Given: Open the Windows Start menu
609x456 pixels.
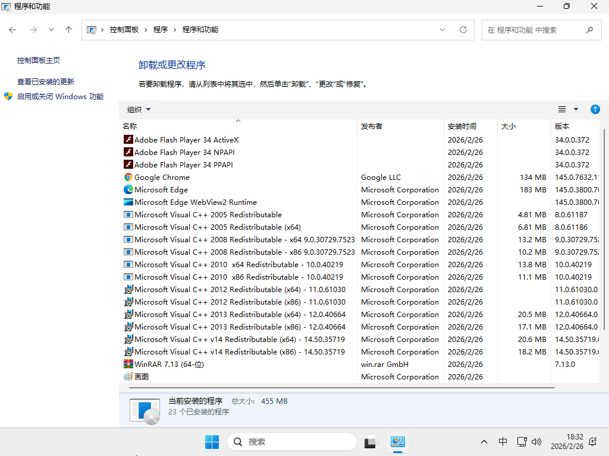Looking at the screenshot, I should click(x=212, y=442).
